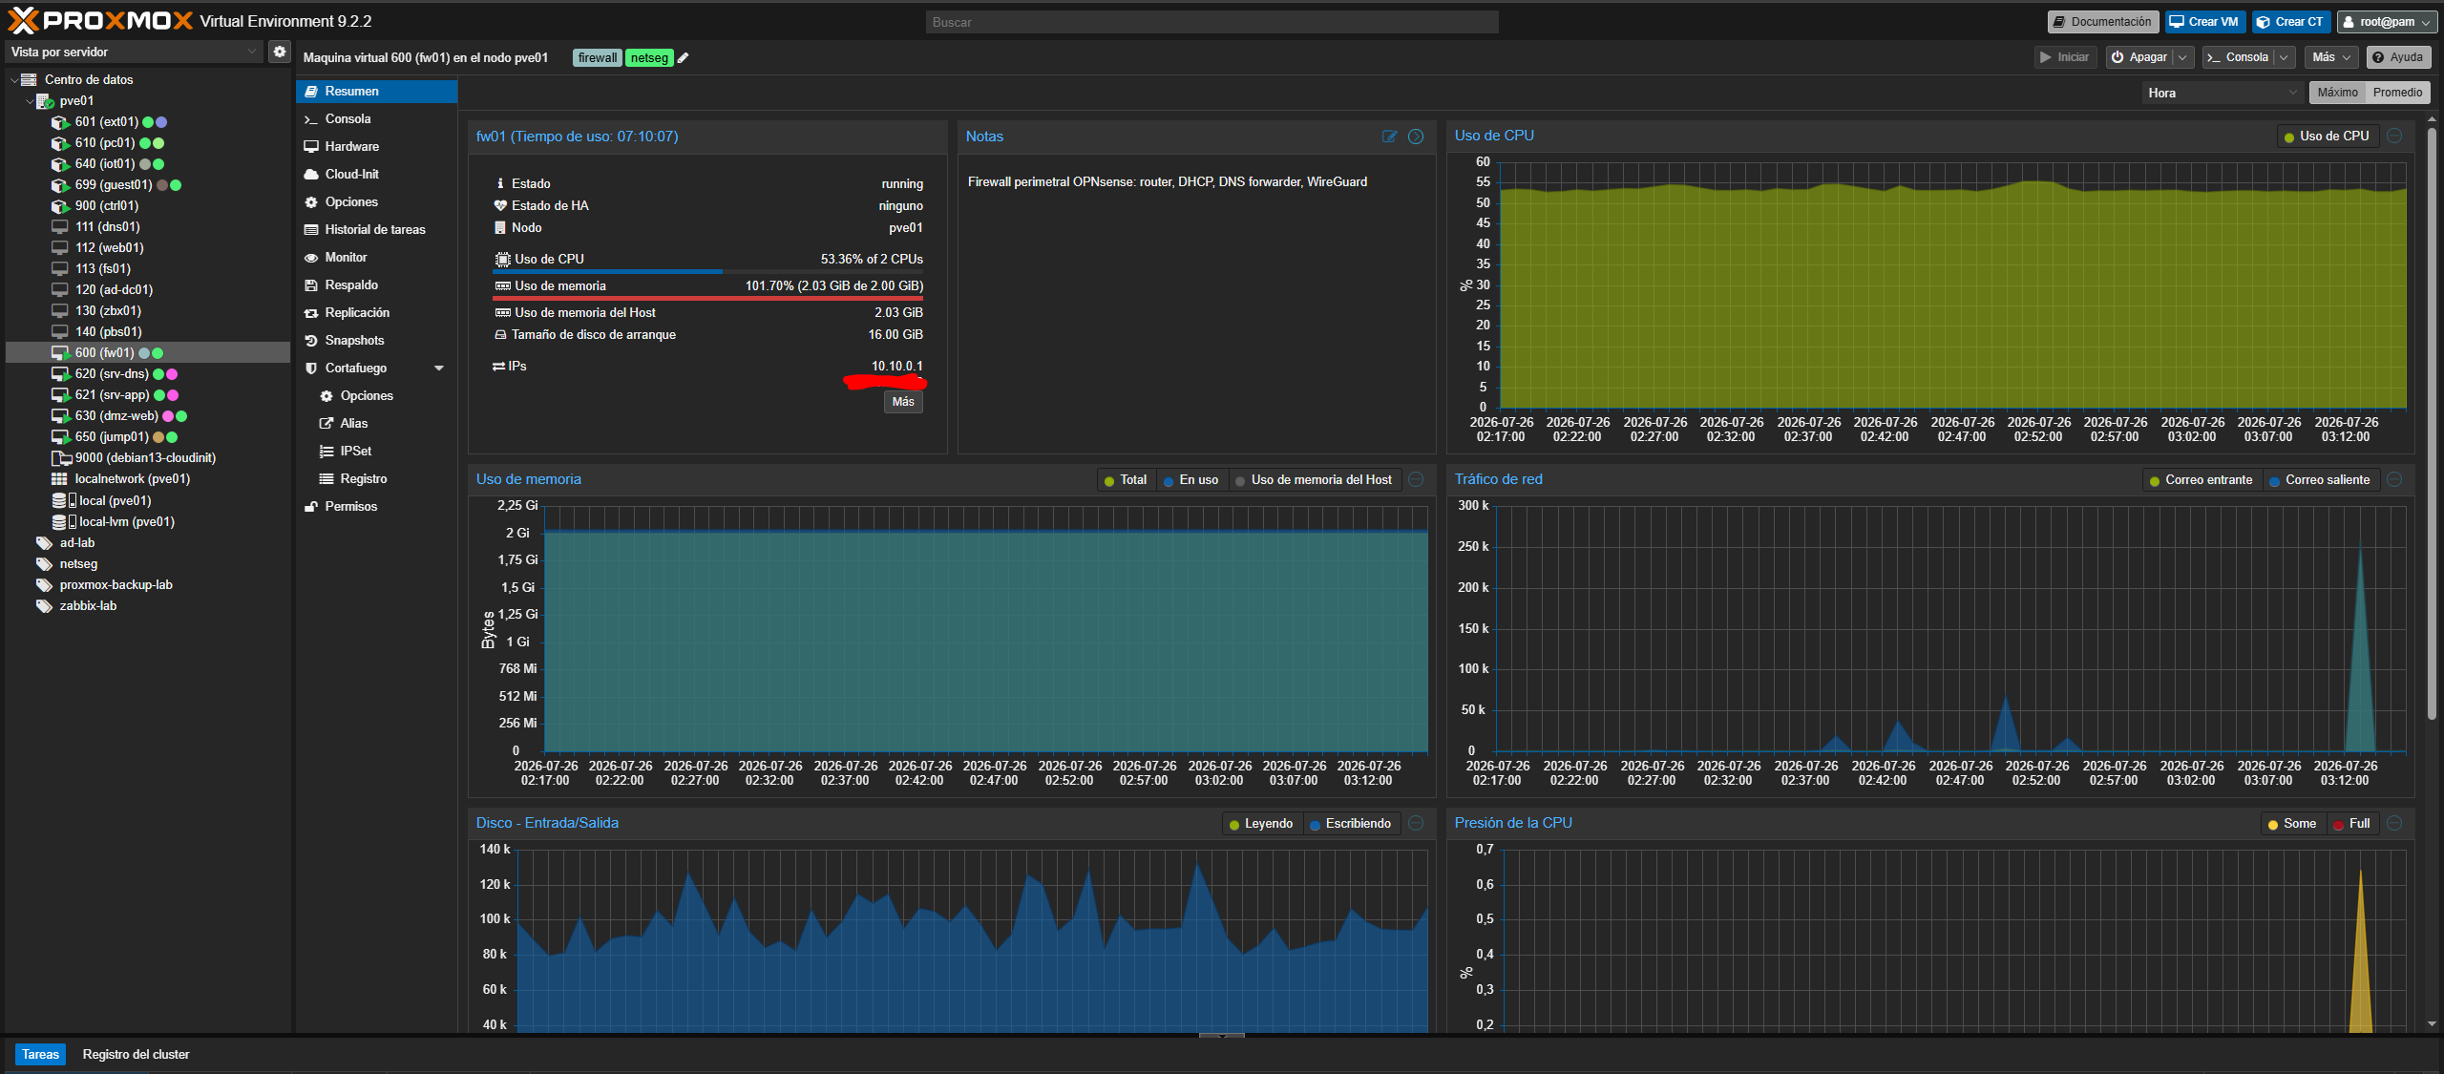Collapse pve01 node in tree
Screen dimensions: 2444x1074
pos(30,101)
